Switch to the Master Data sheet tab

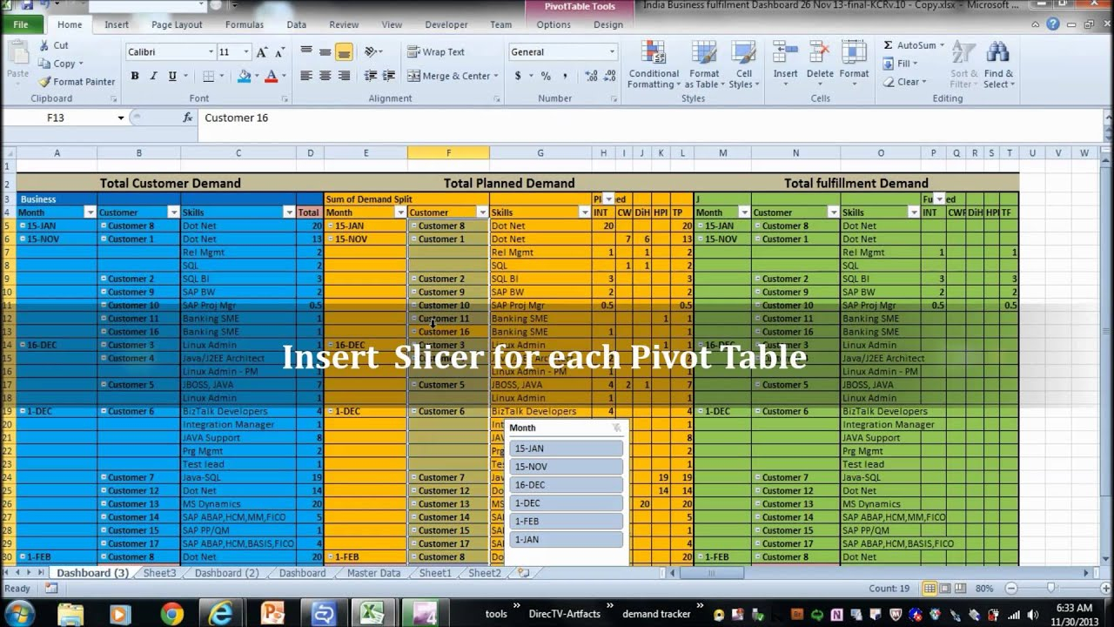click(x=373, y=573)
